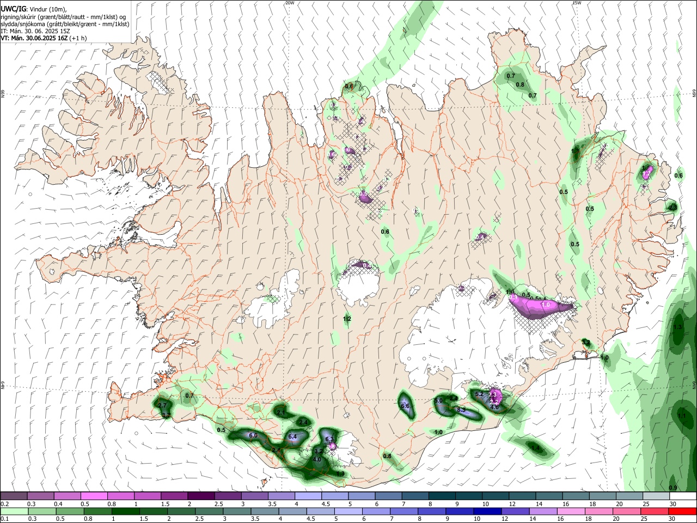The image size is (697, 523).
Task: Click the palest green 0.1 swatch in the lower legend row
Action: (14, 512)
